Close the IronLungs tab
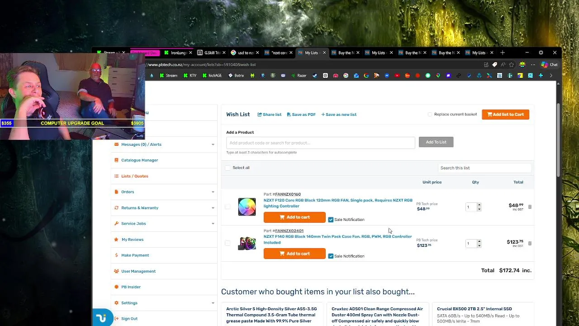 190,53
